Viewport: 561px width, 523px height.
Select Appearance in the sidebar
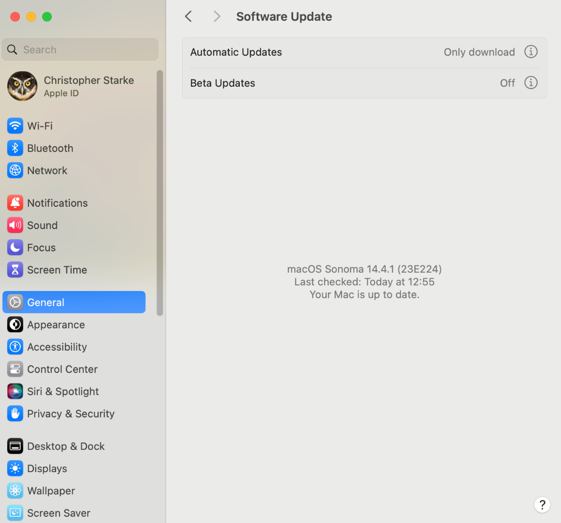coord(56,324)
